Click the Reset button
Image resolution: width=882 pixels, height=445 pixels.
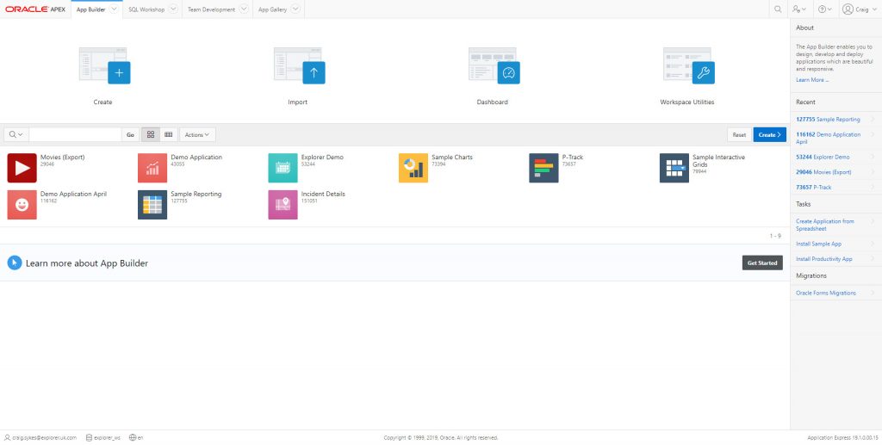point(739,135)
